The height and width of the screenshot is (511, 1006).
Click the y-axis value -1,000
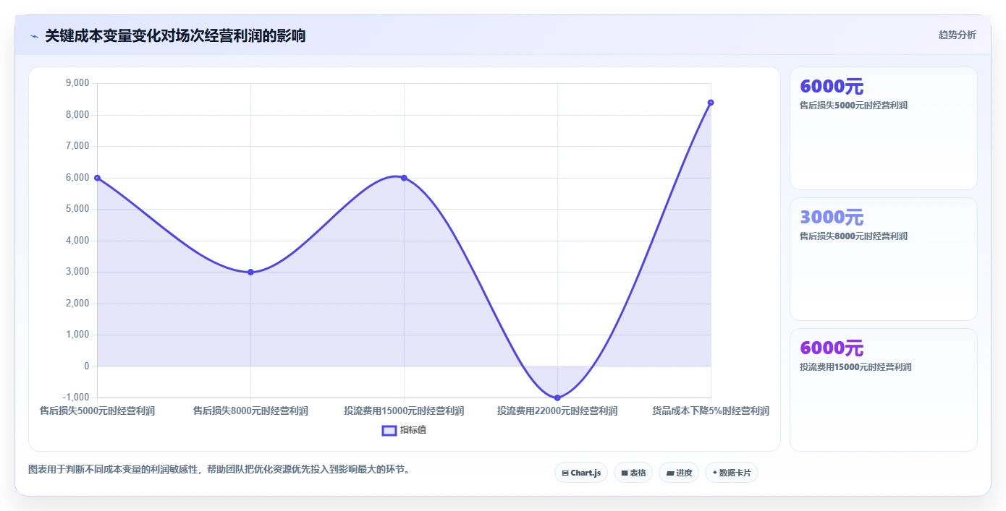tap(76, 398)
